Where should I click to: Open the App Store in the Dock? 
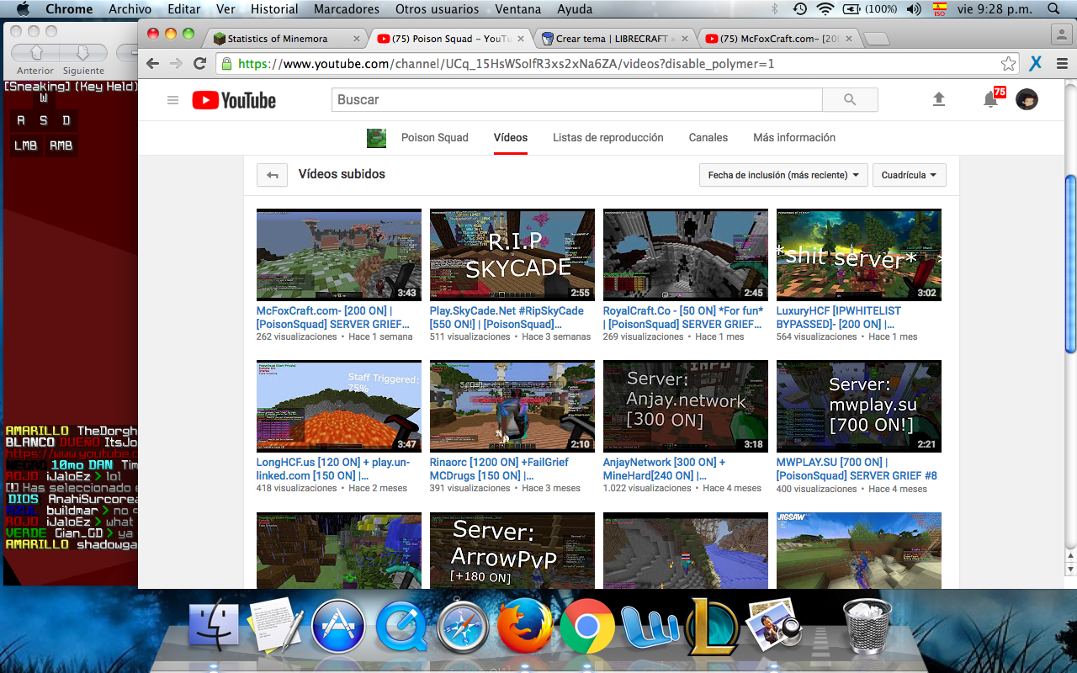click(x=338, y=628)
